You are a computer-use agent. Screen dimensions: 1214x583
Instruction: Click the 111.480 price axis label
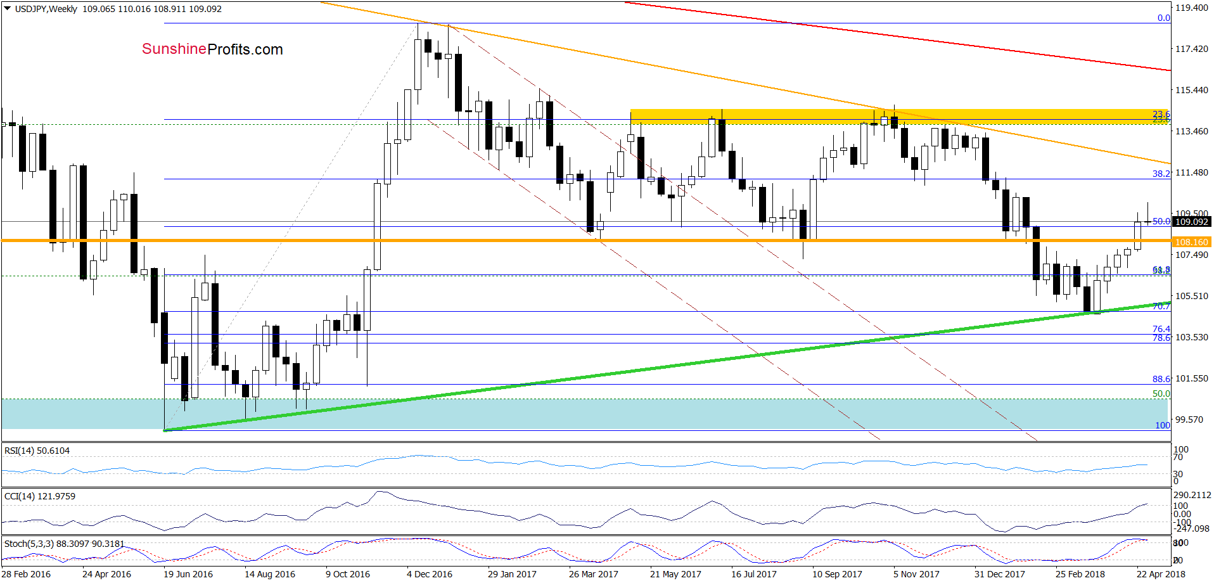pyautogui.click(x=1192, y=172)
